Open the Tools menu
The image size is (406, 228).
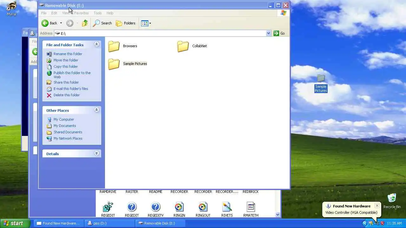pos(97,13)
